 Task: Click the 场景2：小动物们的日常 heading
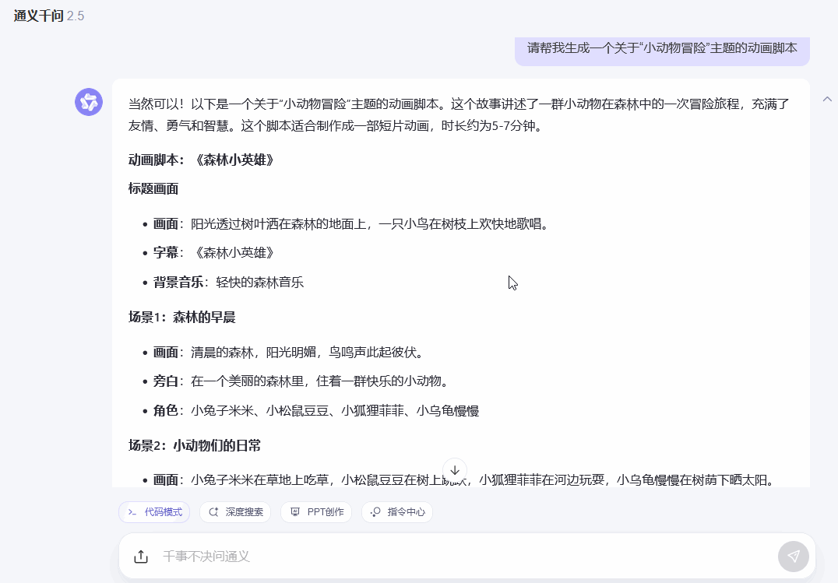pos(195,445)
